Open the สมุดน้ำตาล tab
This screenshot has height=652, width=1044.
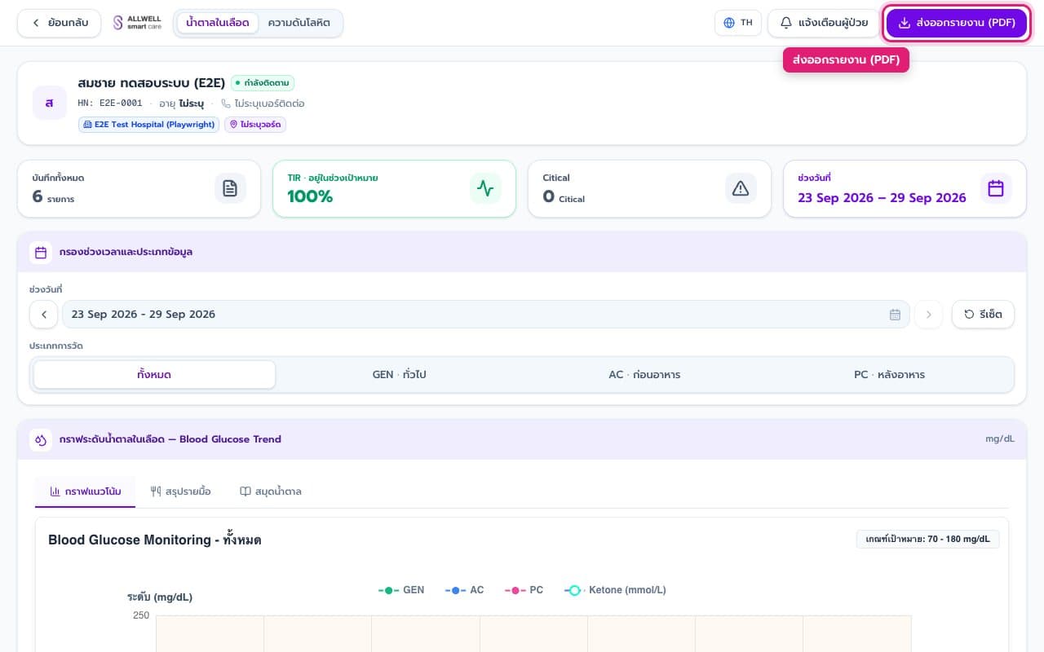270,491
